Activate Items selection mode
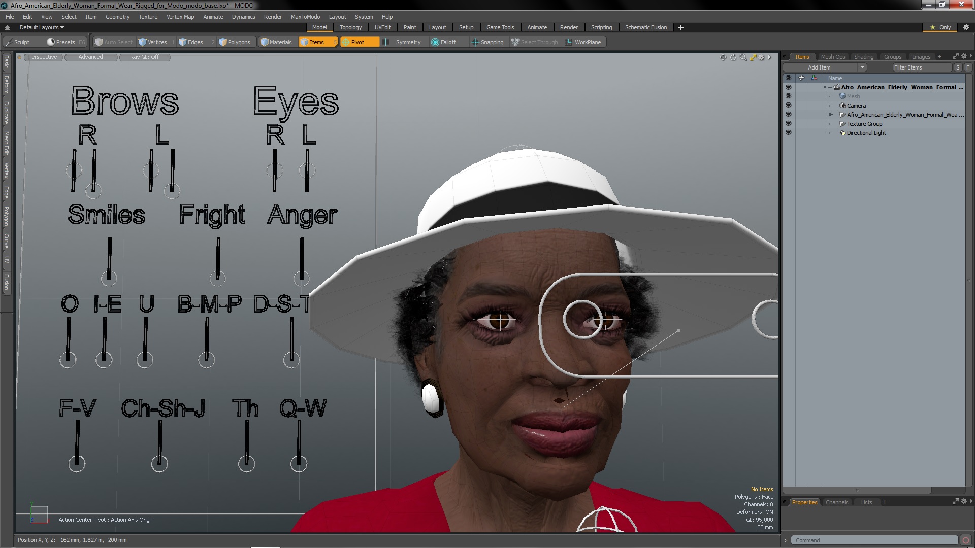Screen dimensions: 975x548 pos(317,42)
